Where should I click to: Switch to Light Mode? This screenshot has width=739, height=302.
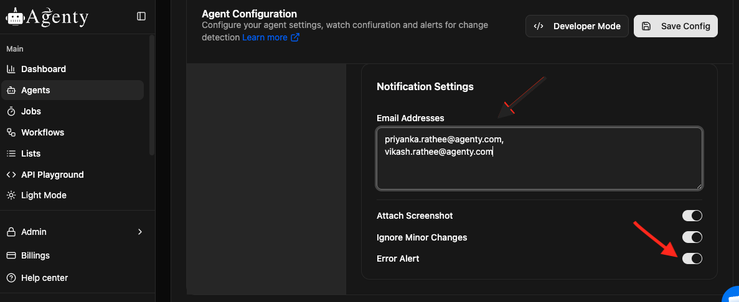pos(44,195)
